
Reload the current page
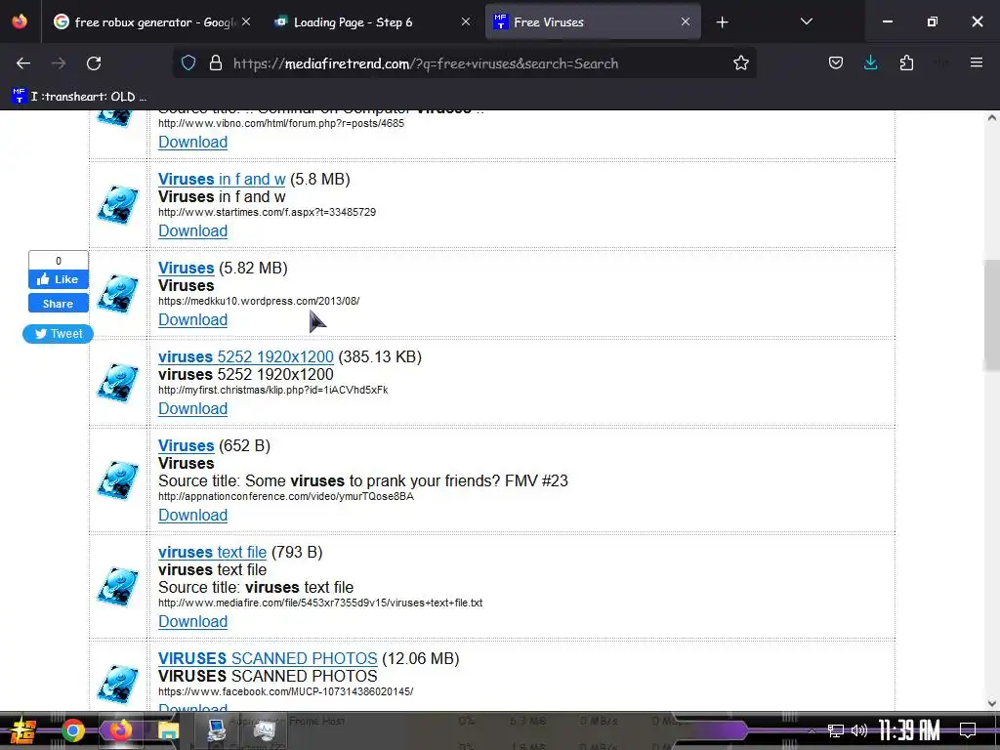pyautogui.click(x=94, y=63)
